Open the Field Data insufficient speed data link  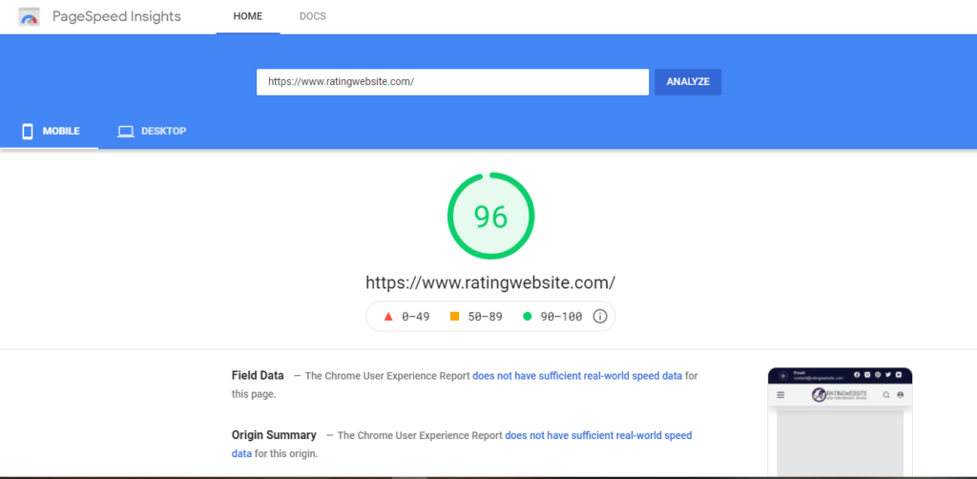577,376
